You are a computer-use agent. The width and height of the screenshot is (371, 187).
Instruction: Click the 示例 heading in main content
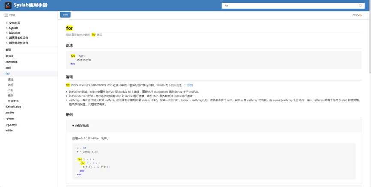(x=69, y=115)
